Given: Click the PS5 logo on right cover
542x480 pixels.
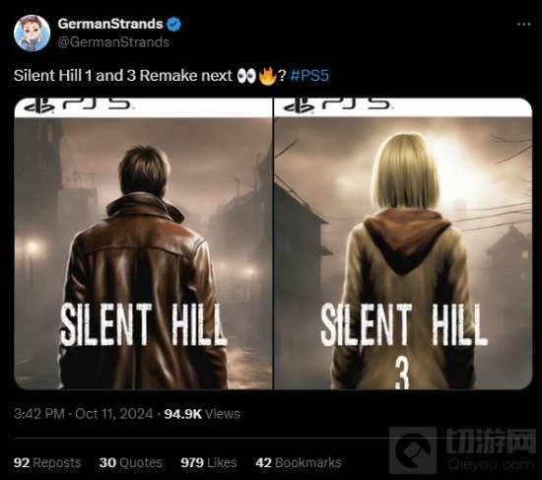Looking at the screenshot, I should [x=337, y=105].
